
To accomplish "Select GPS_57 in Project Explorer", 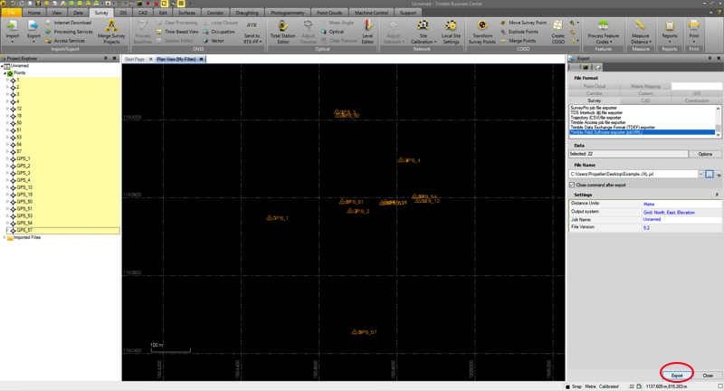I will 24,230.
